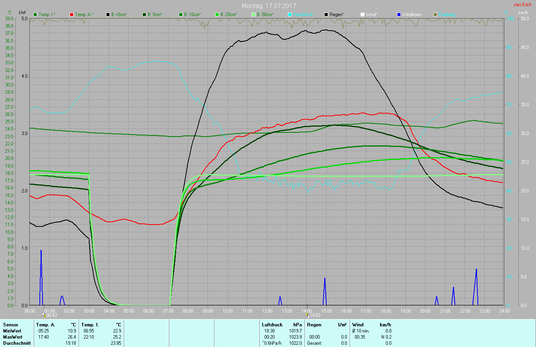Click the moon marker icon at 00:43

coord(44,315)
